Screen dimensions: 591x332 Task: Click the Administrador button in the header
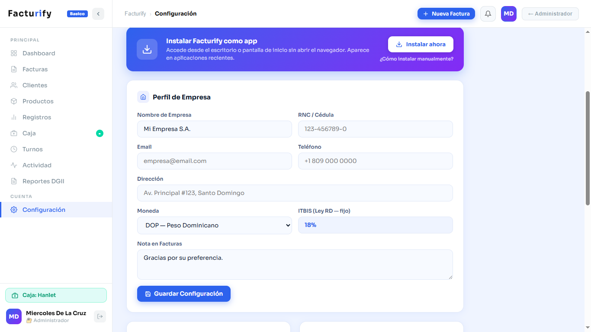550,14
